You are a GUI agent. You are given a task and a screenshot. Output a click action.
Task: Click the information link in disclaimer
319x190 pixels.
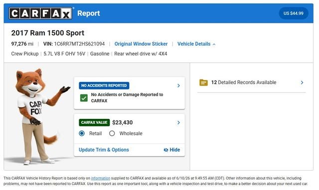[101, 178]
